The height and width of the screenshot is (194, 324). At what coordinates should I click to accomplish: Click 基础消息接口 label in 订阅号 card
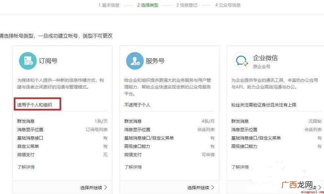tap(30, 138)
